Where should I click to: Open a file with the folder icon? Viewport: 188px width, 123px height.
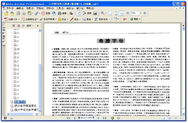6,13
